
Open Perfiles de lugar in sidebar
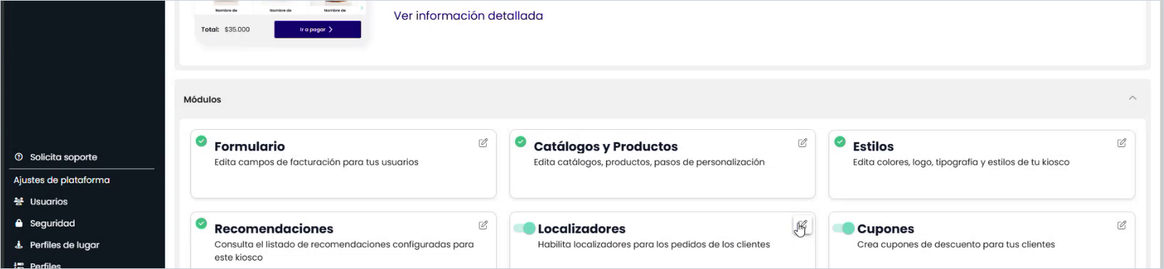pos(65,245)
